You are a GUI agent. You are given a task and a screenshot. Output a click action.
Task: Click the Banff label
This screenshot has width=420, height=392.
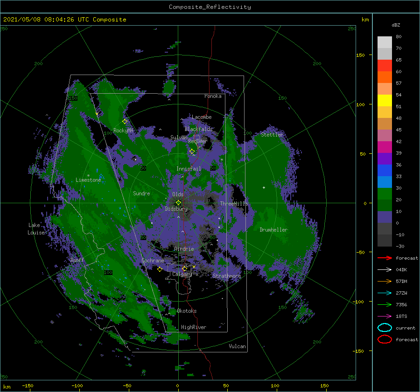[x=77, y=260]
